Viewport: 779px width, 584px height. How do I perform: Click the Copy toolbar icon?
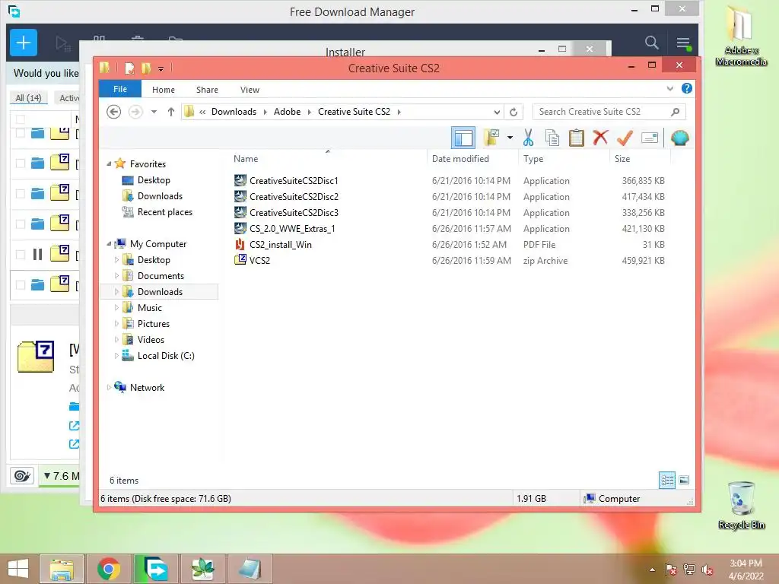552,138
